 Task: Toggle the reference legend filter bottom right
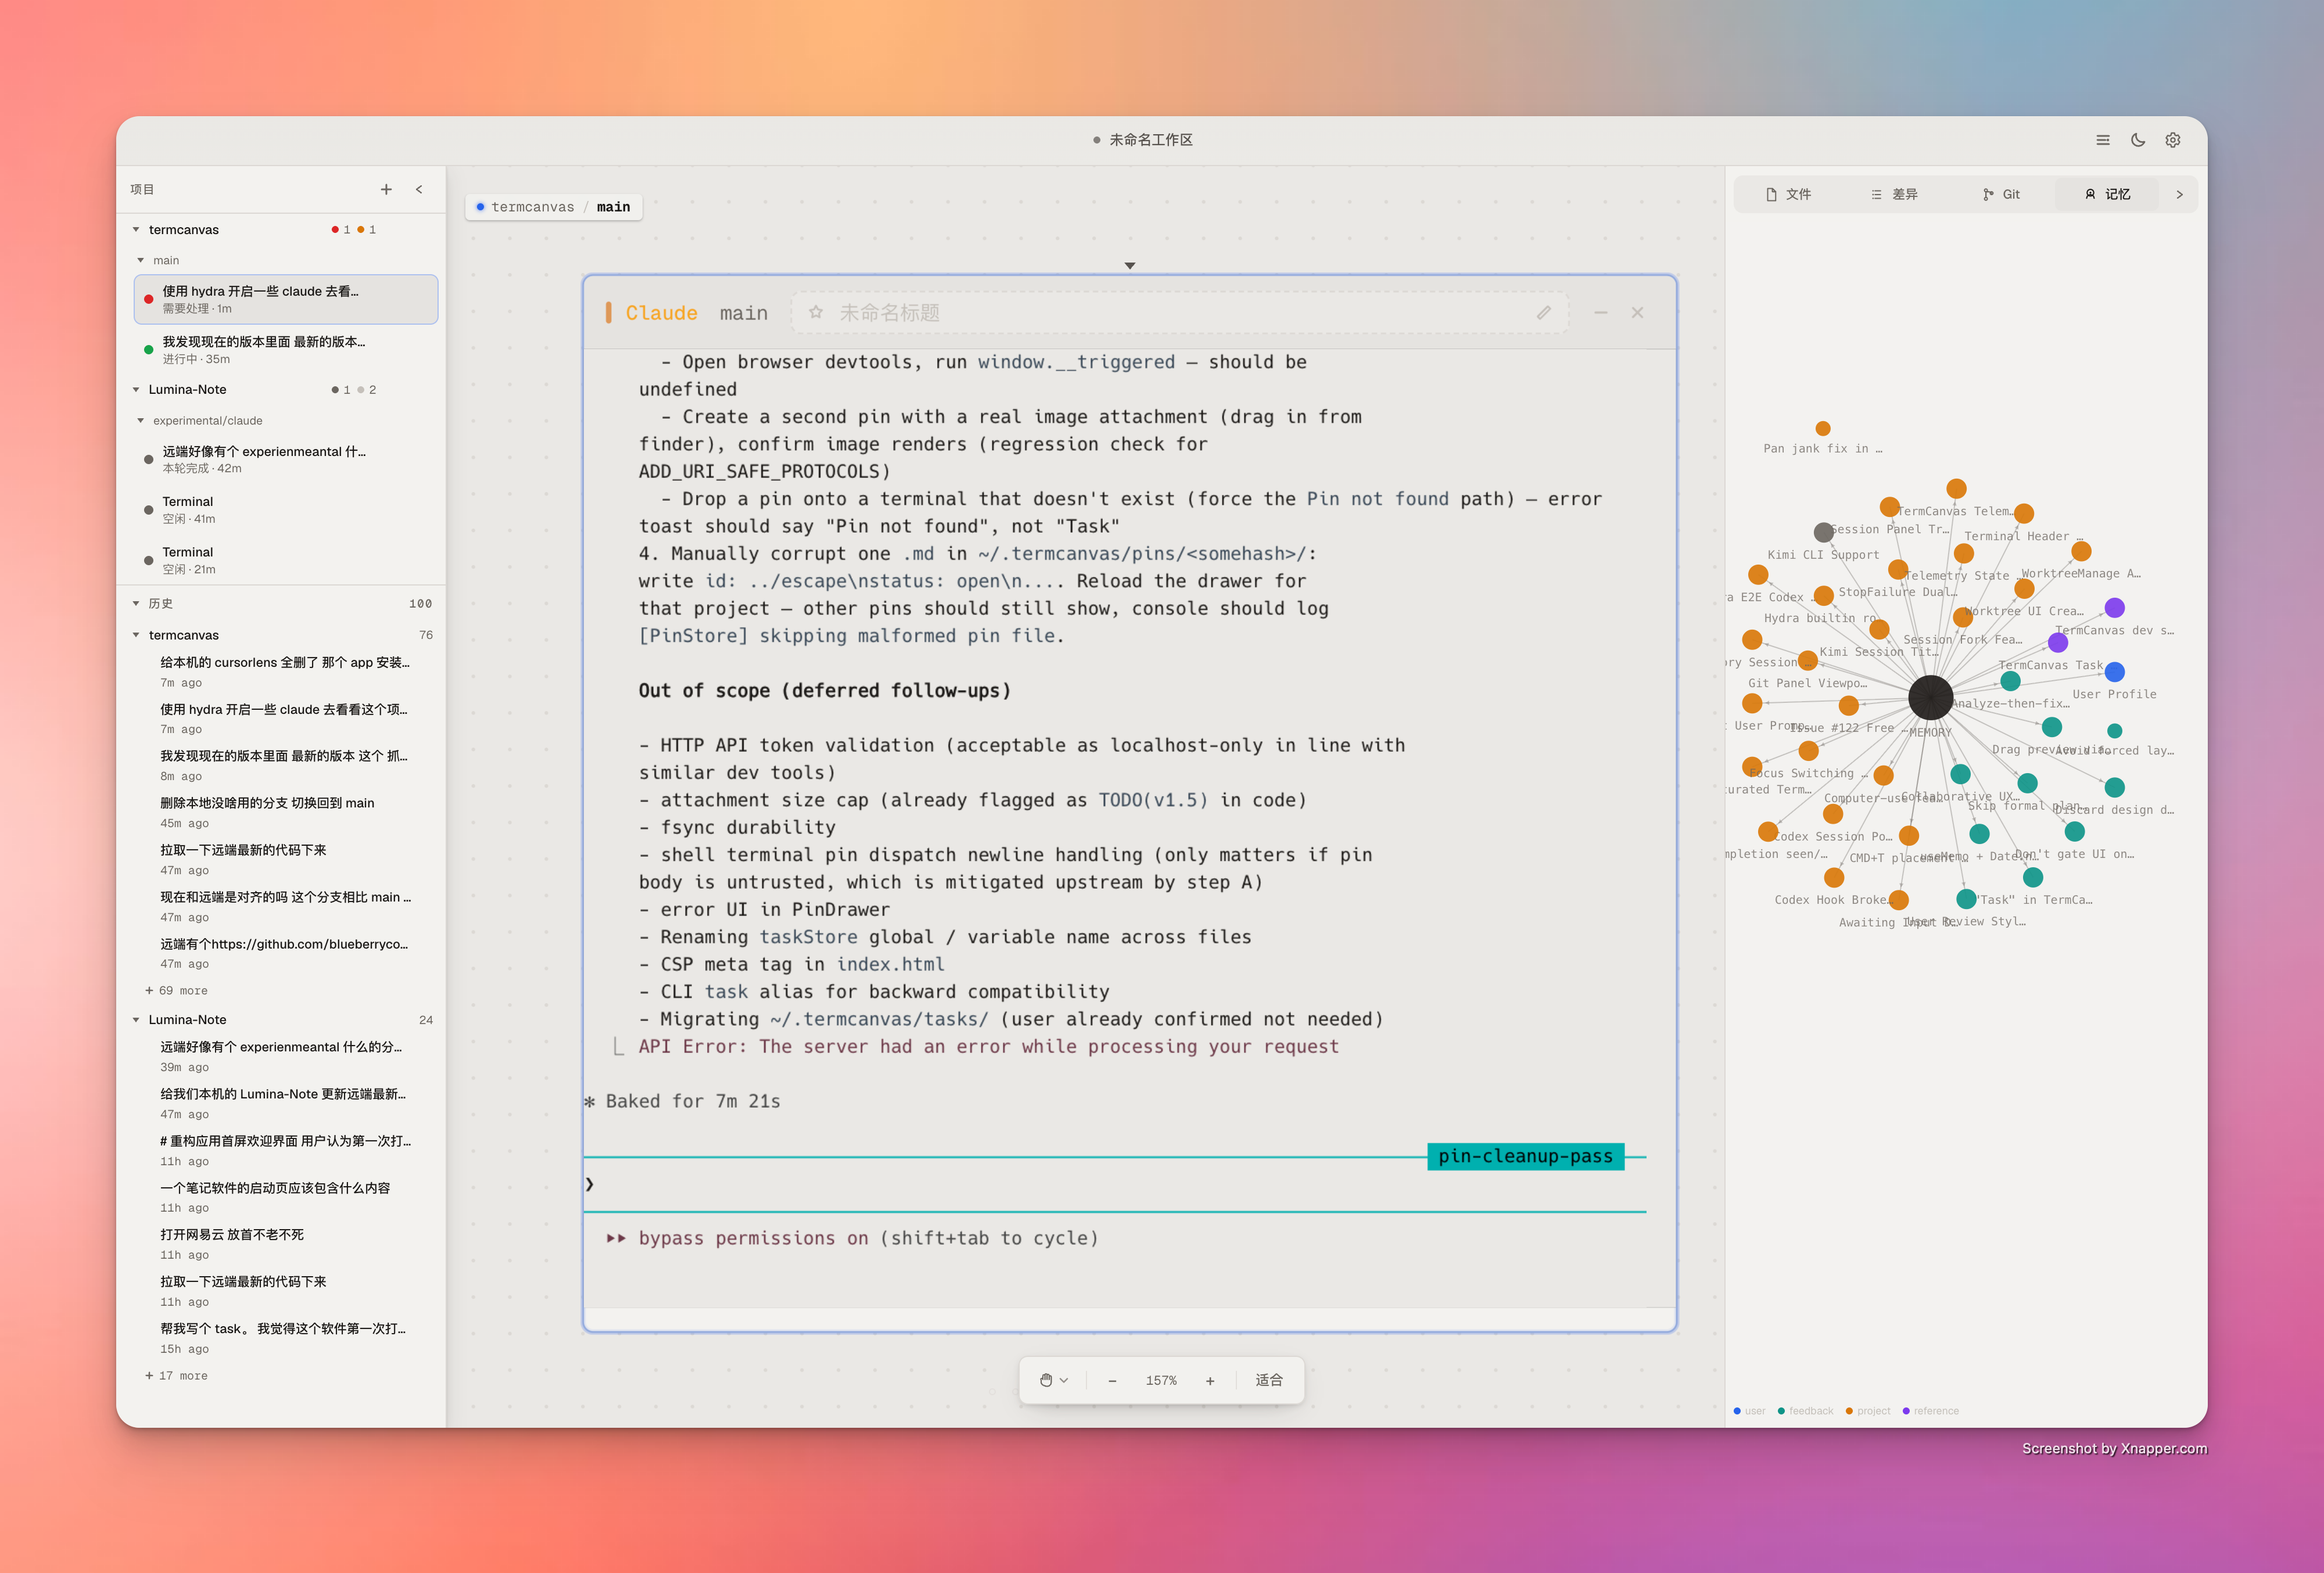coord(1930,1411)
